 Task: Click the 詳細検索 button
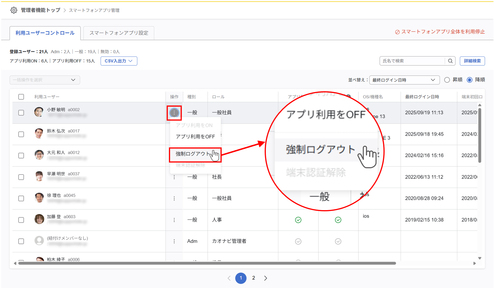coord(472,61)
